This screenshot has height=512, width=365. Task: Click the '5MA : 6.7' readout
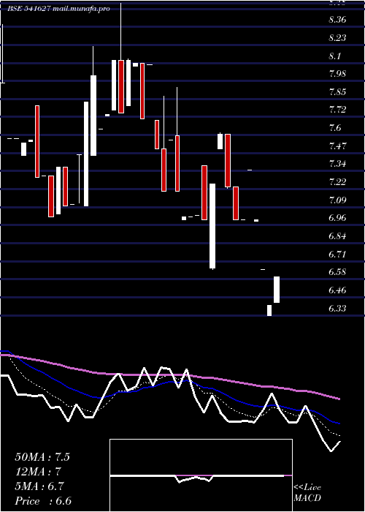39,486
